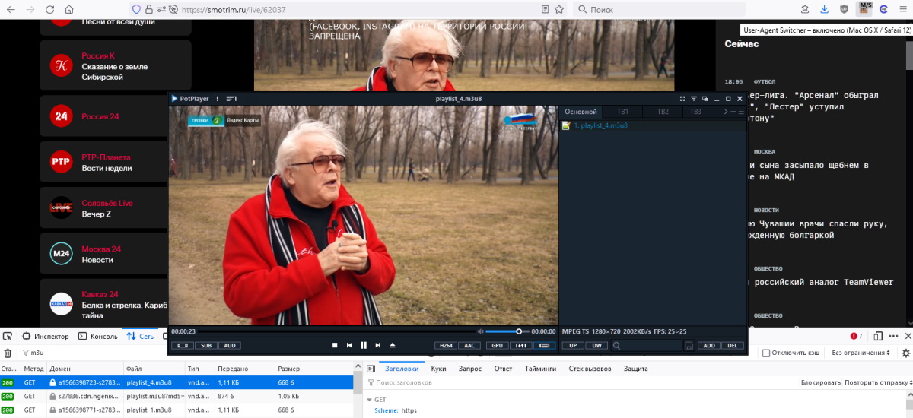Open the SUB subtitle button
The width and height of the screenshot is (913, 418).
(206, 345)
